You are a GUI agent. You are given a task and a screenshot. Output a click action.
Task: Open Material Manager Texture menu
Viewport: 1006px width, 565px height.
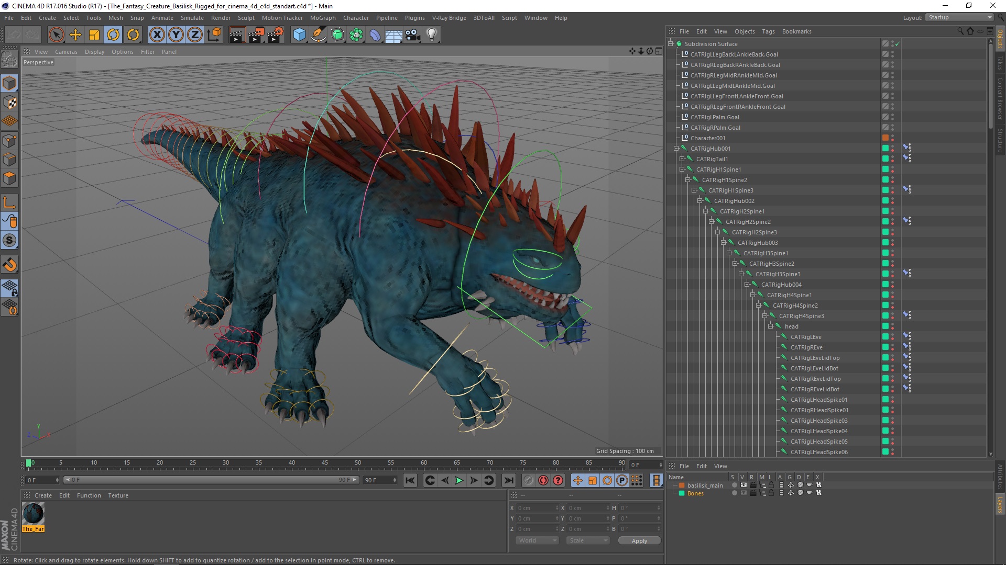click(x=118, y=495)
